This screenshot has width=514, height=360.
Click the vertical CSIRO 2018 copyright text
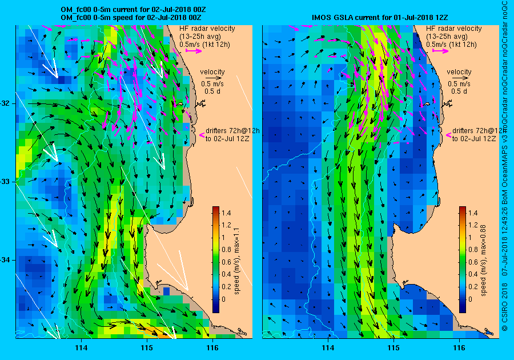coord(505,165)
